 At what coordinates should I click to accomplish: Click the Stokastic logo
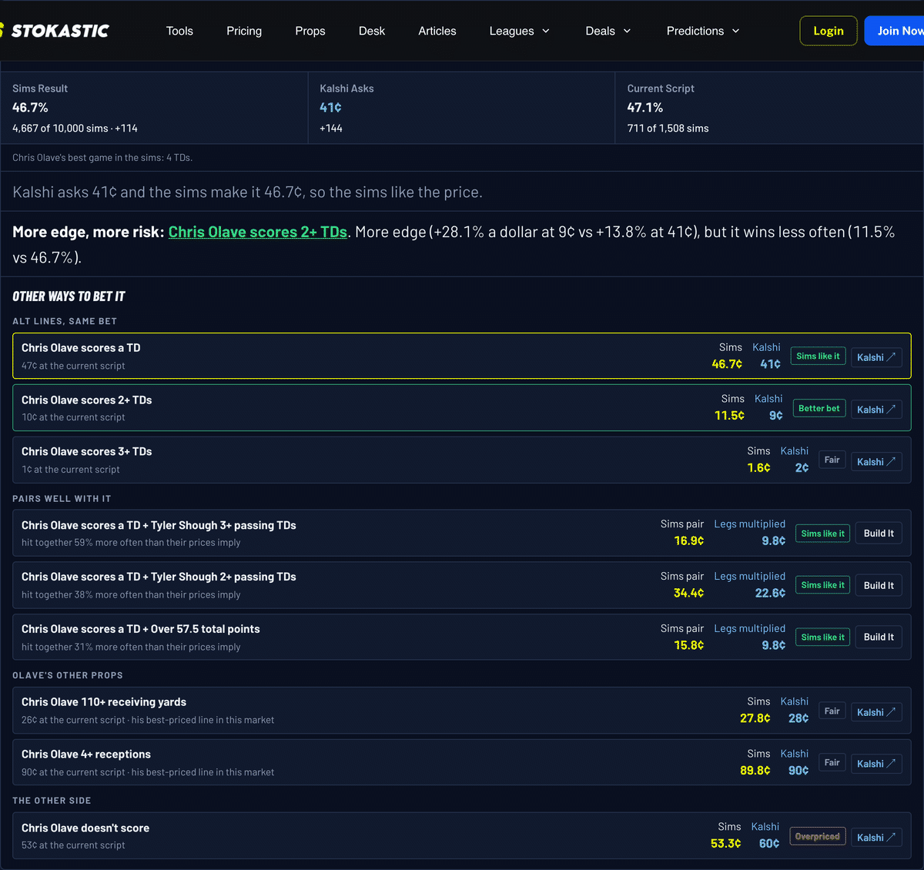pyautogui.click(x=55, y=31)
